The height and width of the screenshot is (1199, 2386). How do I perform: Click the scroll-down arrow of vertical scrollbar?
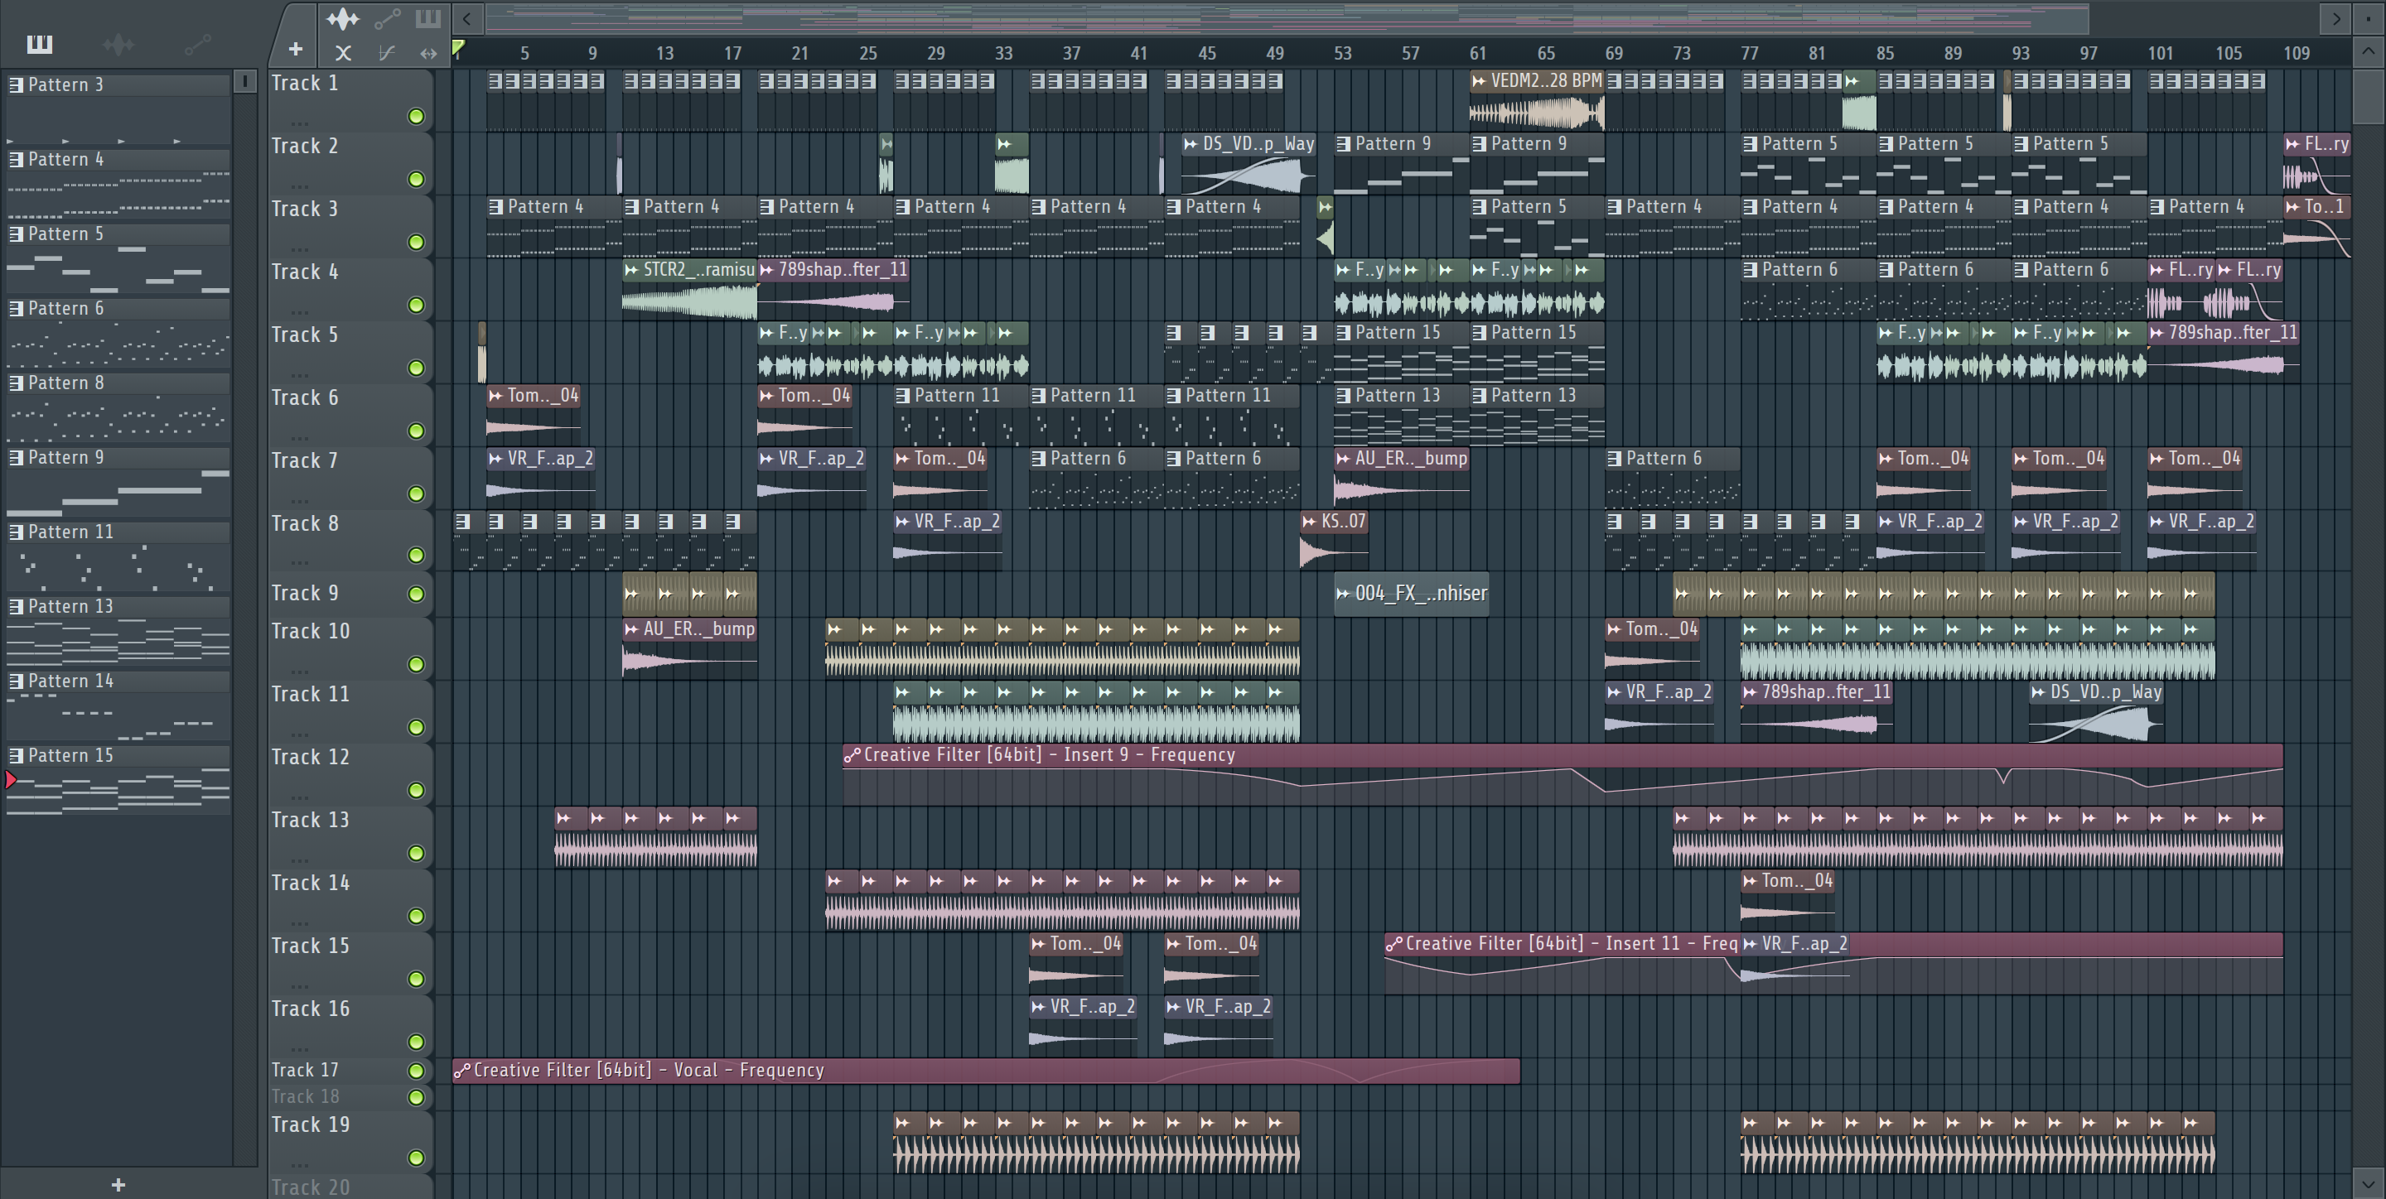click(2369, 1183)
